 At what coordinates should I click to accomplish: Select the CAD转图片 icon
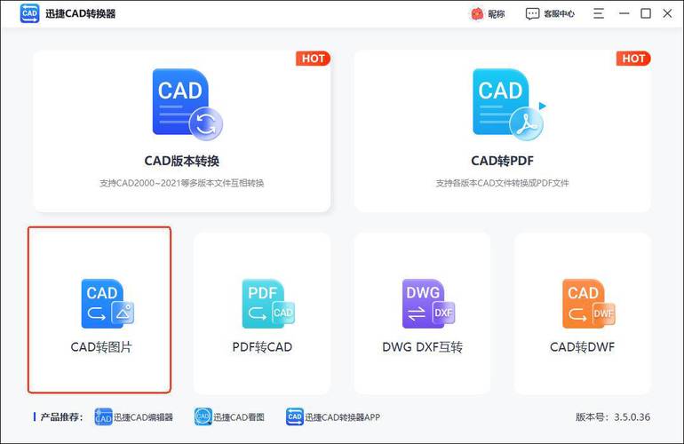[x=107, y=304]
